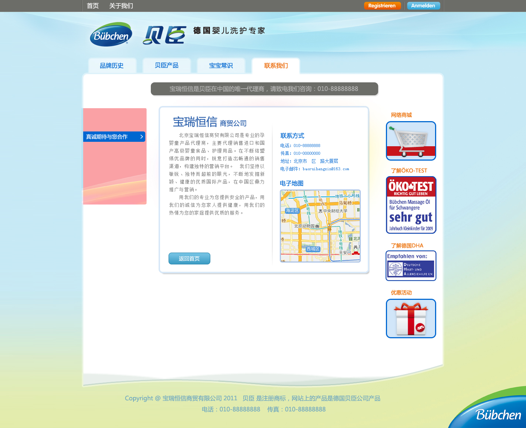Open the 了解德国DHA link
526x428 pixels.
coord(407,246)
